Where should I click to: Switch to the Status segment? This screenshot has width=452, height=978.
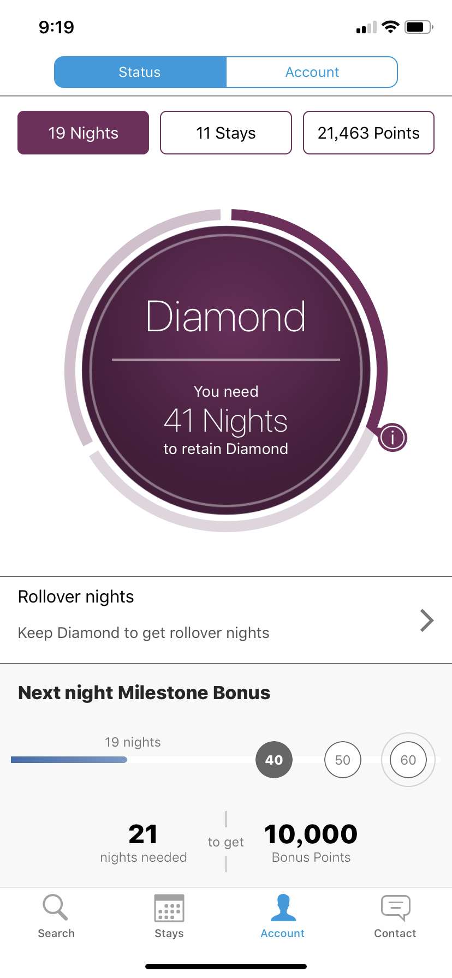(x=140, y=72)
